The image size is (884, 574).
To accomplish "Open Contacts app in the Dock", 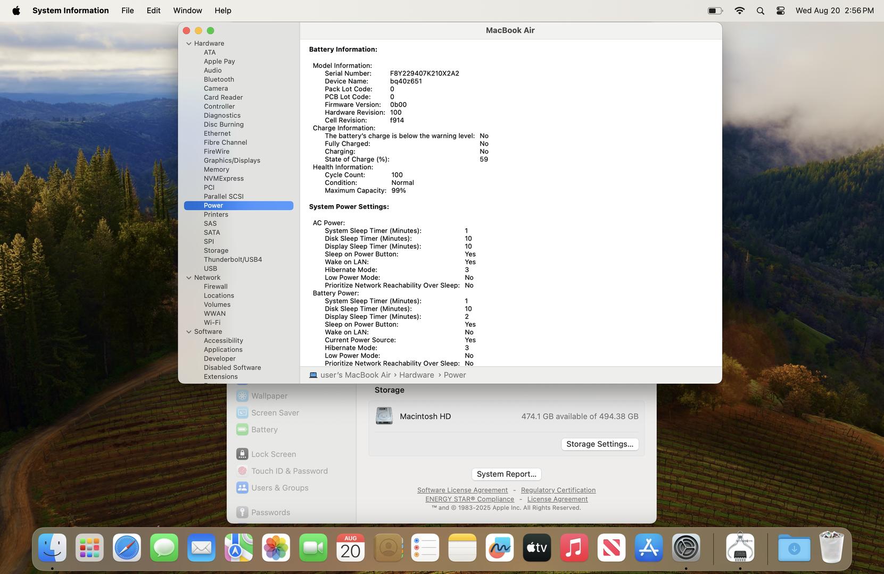I will [x=388, y=547].
